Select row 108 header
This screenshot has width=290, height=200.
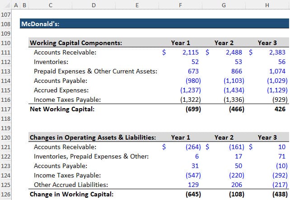(x=5, y=24)
